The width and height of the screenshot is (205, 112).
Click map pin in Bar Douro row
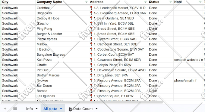pyautogui.click(x=91, y=86)
